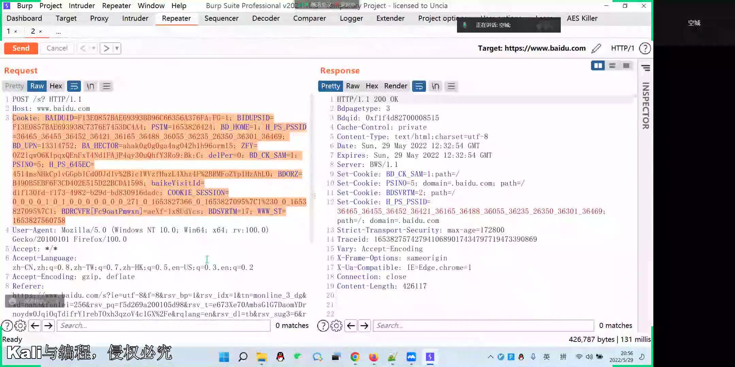Open File Explorer from taskbar

tap(261, 357)
